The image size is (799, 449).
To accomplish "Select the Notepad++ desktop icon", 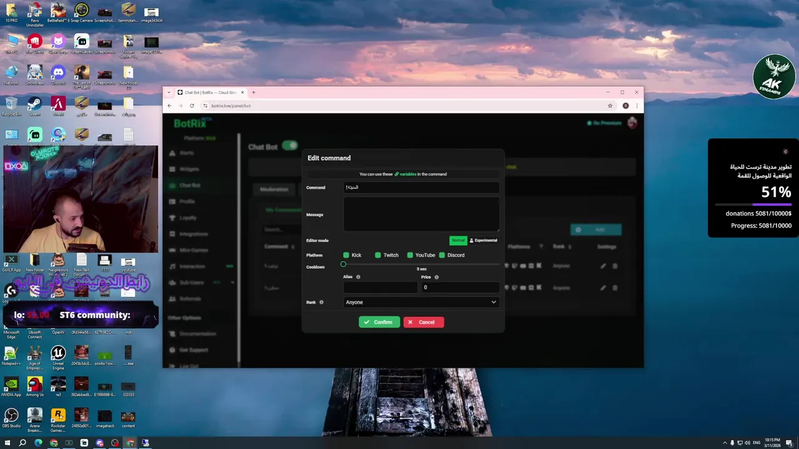I will 11,356.
